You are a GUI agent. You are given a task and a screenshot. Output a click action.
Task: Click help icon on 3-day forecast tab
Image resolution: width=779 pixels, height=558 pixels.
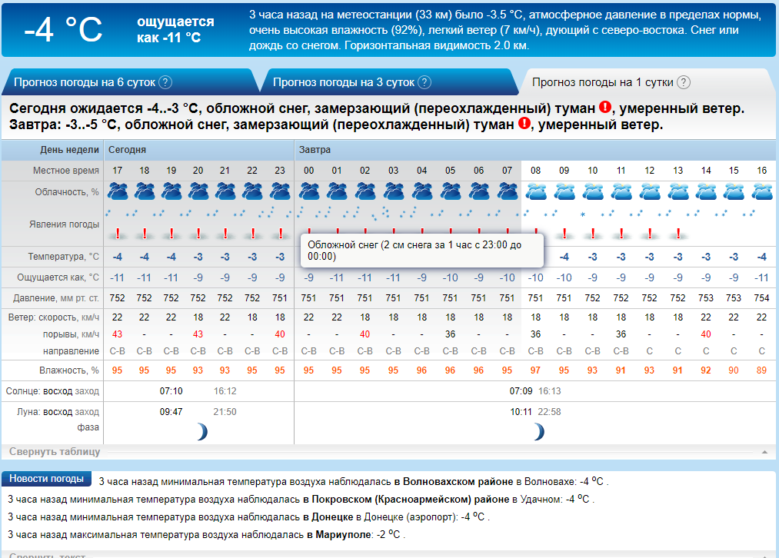click(x=424, y=82)
